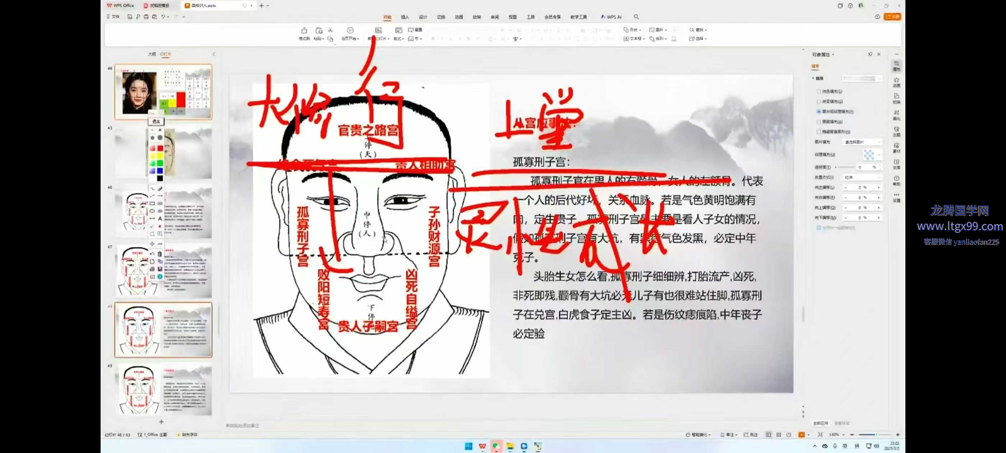Pick the red color in annotation toolbar
Screen dimensions: 1006x453
(x=160, y=148)
